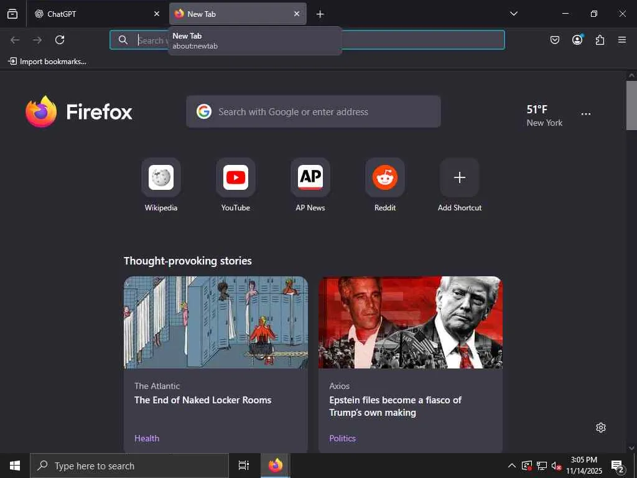Open the notifications action center
This screenshot has height=478, width=637.
pos(617,466)
